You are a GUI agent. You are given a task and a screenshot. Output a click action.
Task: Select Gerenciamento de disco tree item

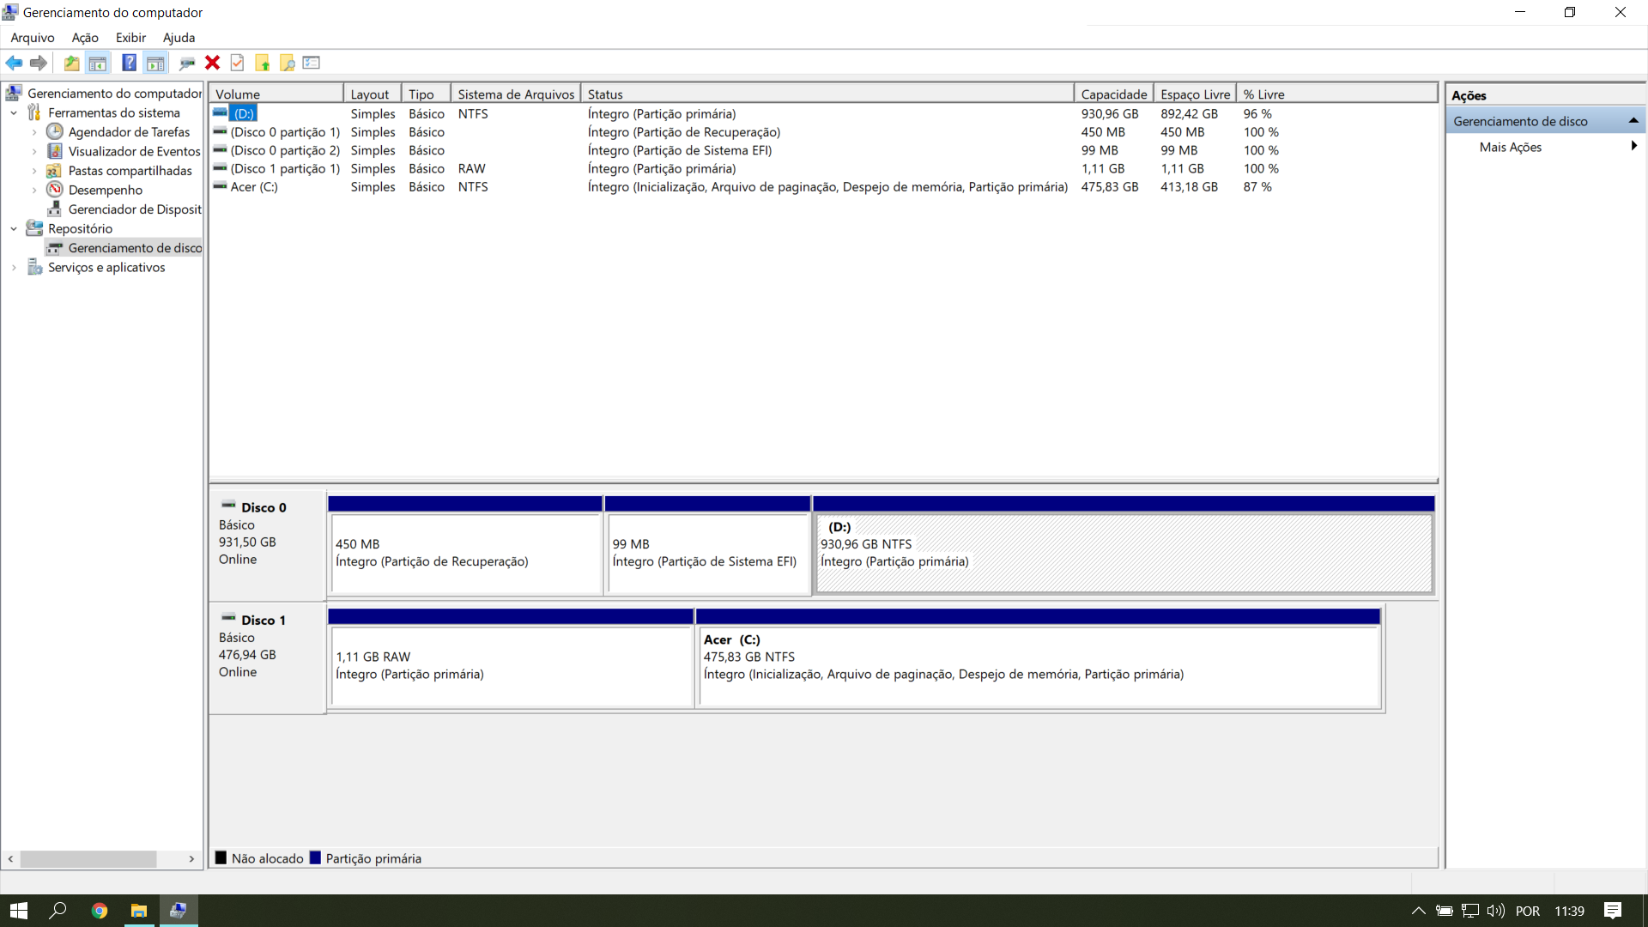coord(135,248)
